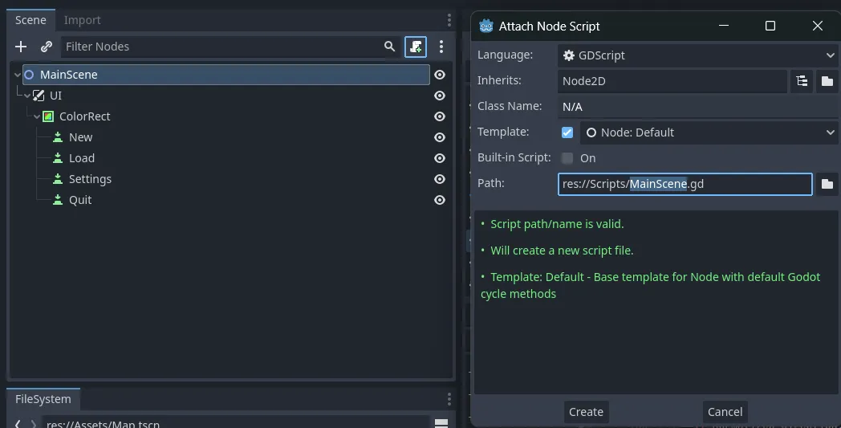Collapse the ColorRect node children
The height and width of the screenshot is (428, 841).
click(37, 116)
